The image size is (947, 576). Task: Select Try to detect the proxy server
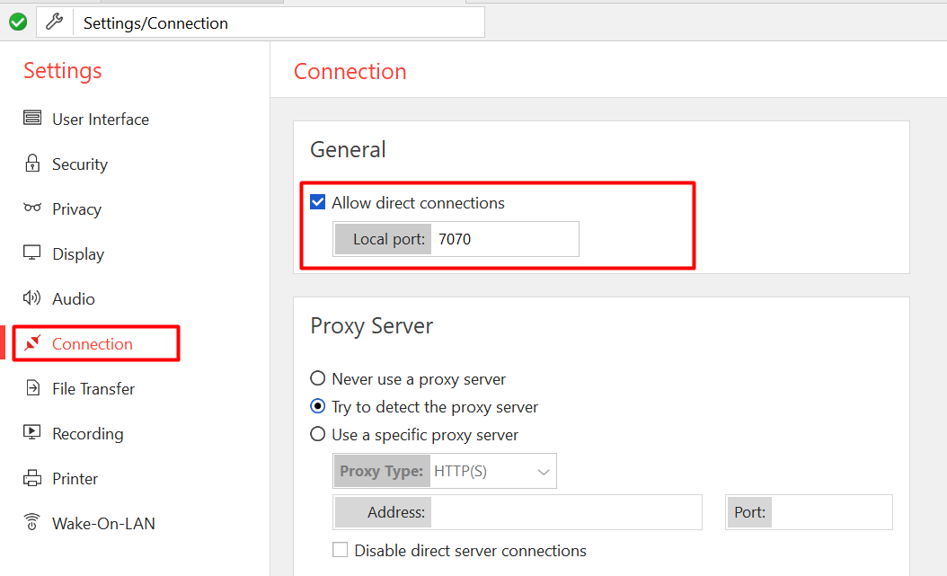coord(318,406)
